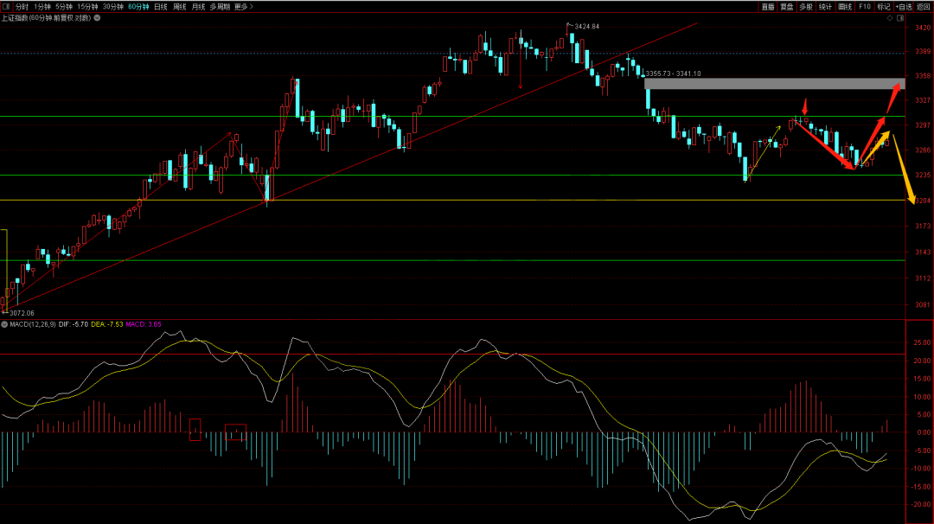
Task: Select the 日线 daily chart period
Action: pyautogui.click(x=160, y=6)
